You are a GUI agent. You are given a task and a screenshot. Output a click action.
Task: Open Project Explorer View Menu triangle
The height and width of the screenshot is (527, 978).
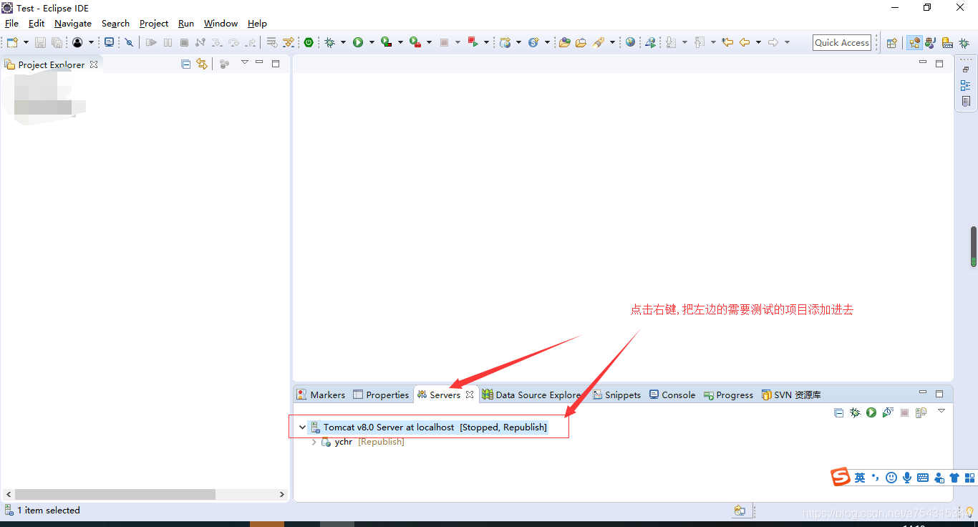[x=244, y=62]
